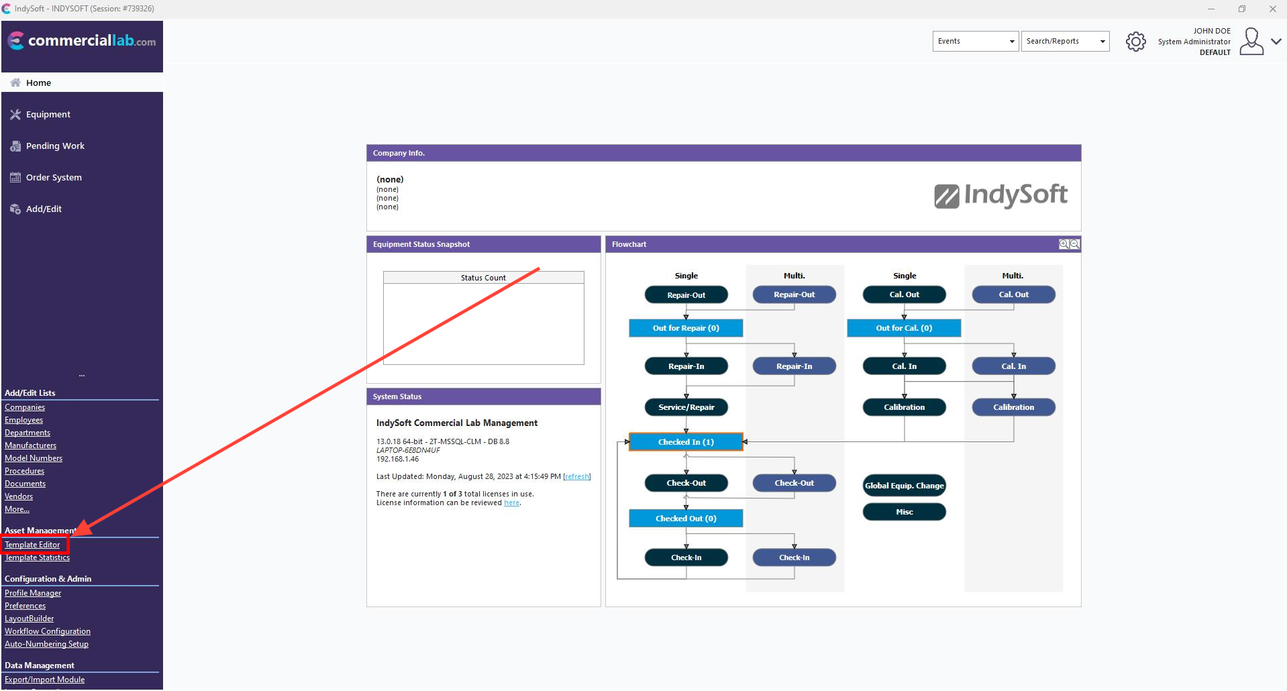Click the flowchart zoom in magnifier
Image resolution: width=1287 pixels, height=691 pixels.
[x=1064, y=244]
